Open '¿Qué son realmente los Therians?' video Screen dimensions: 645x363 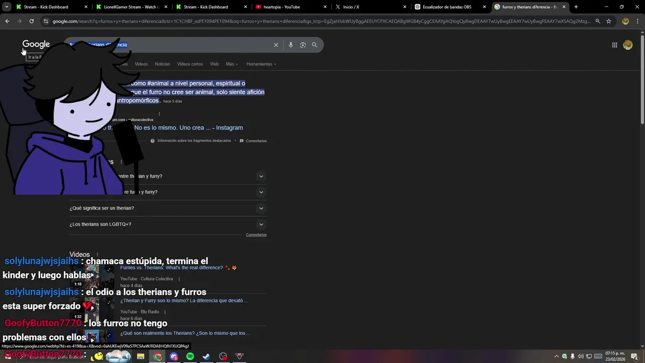pyautogui.click(x=185, y=333)
